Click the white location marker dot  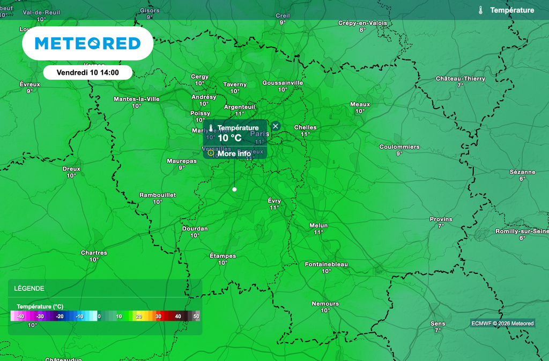tap(234, 189)
